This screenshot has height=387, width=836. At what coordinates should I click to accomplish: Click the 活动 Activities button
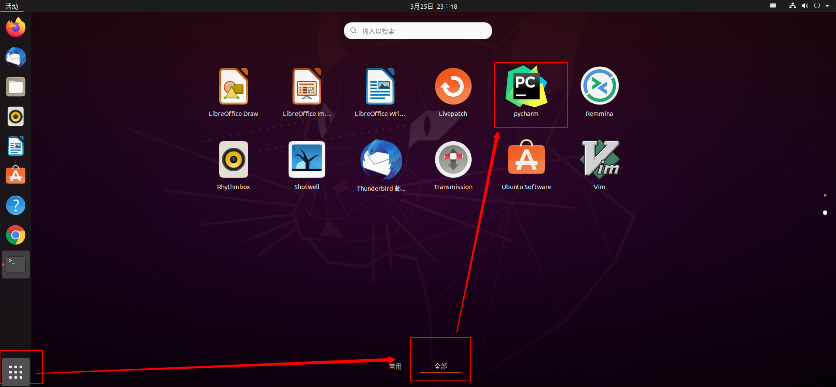click(12, 6)
